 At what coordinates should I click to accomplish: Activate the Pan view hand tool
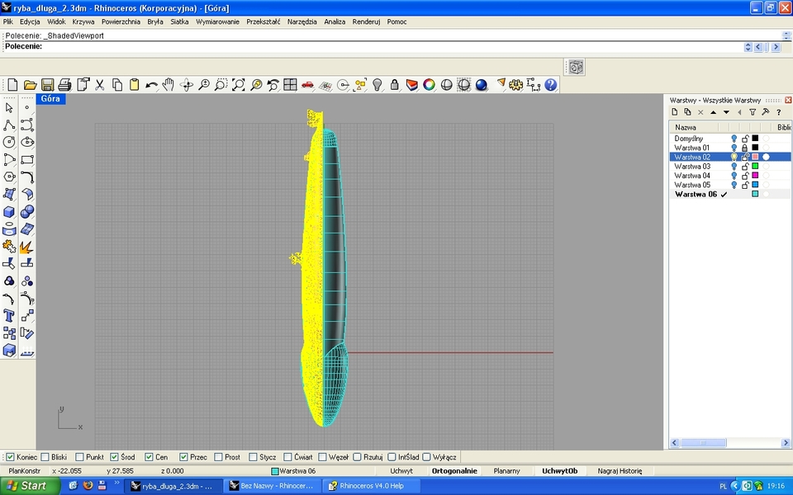(x=168, y=85)
